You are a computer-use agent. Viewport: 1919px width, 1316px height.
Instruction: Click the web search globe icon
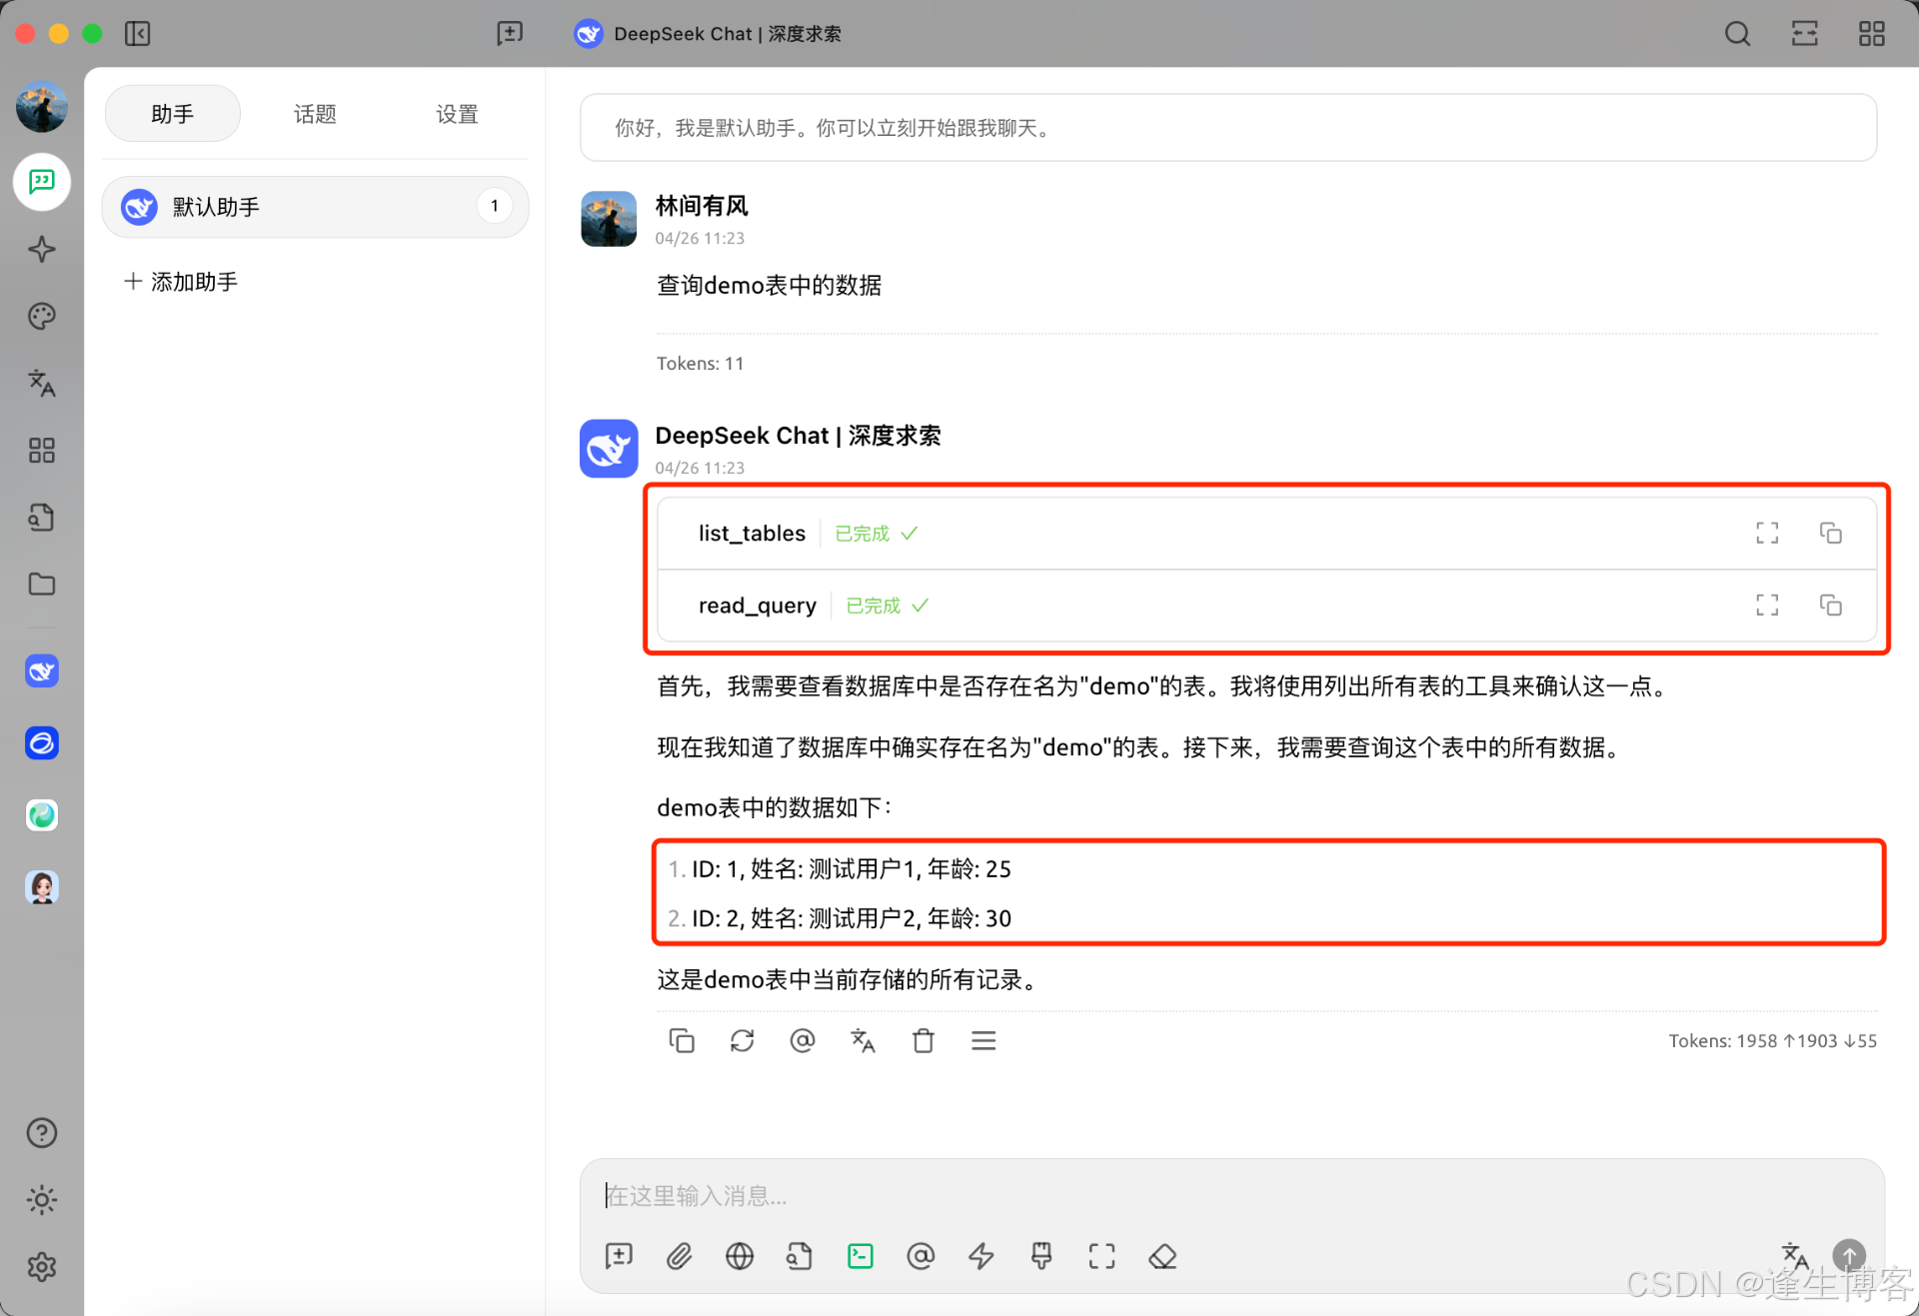pyautogui.click(x=740, y=1256)
